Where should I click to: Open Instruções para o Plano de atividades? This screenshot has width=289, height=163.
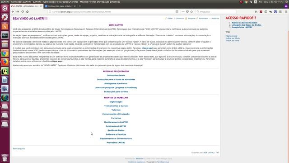pos(116,80)
